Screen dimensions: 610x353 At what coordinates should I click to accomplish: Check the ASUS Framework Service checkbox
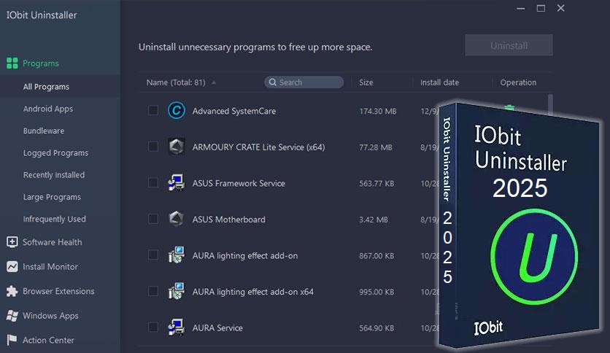point(153,183)
